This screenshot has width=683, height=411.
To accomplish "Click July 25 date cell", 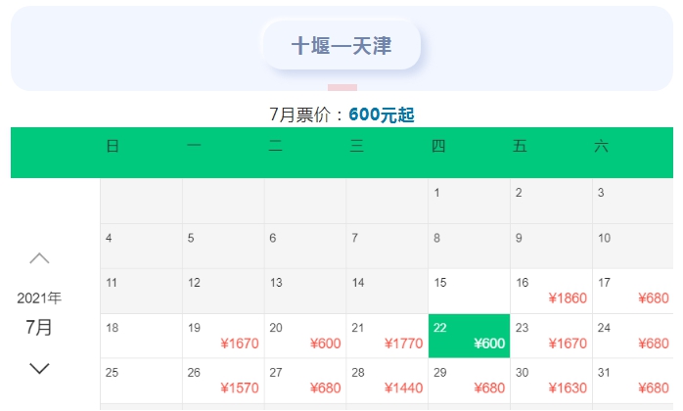I will coord(141,381).
